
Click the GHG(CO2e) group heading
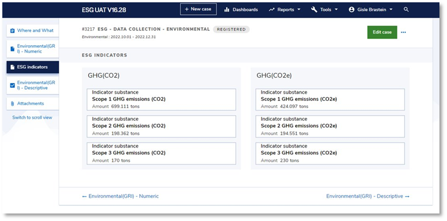click(x=274, y=76)
